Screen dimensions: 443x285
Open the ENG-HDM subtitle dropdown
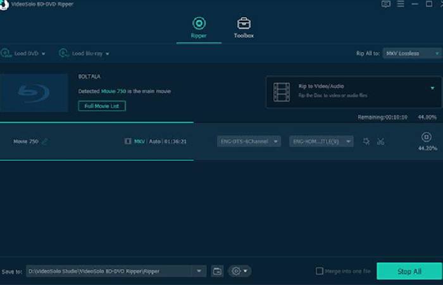(x=321, y=141)
